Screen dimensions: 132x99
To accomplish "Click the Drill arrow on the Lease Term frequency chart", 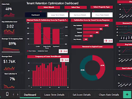I will (64, 60).
